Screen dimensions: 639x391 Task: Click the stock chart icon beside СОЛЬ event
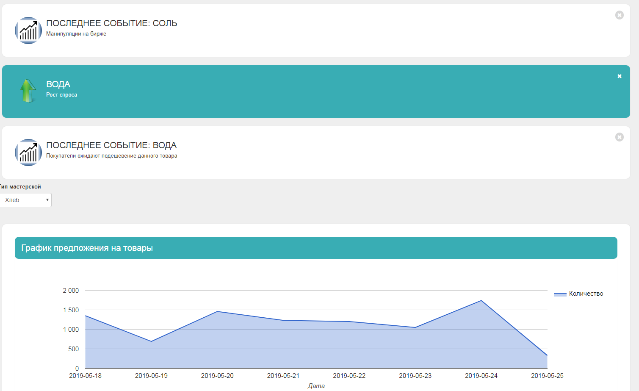pos(28,31)
